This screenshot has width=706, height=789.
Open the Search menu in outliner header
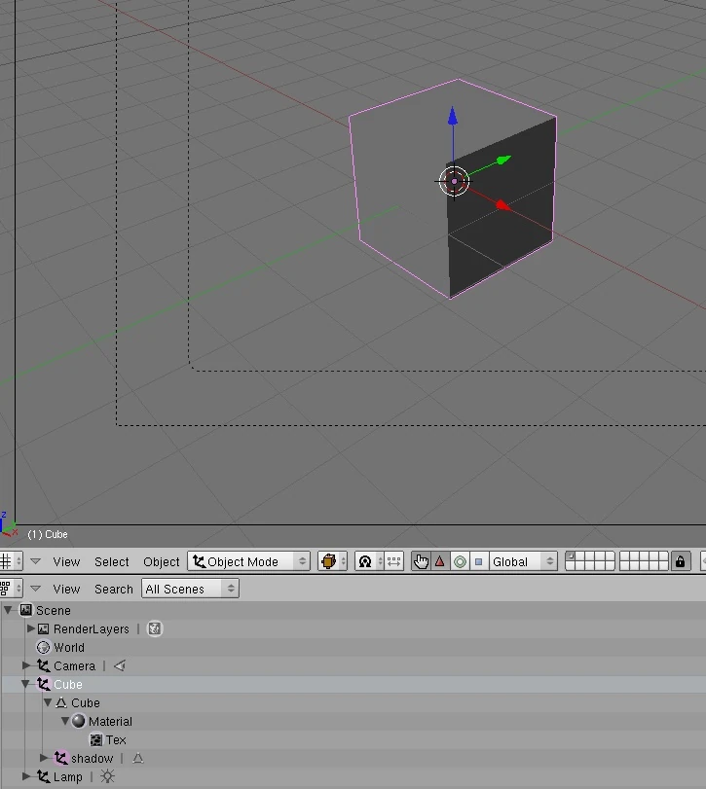pyautogui.click(x=114, y=589)
